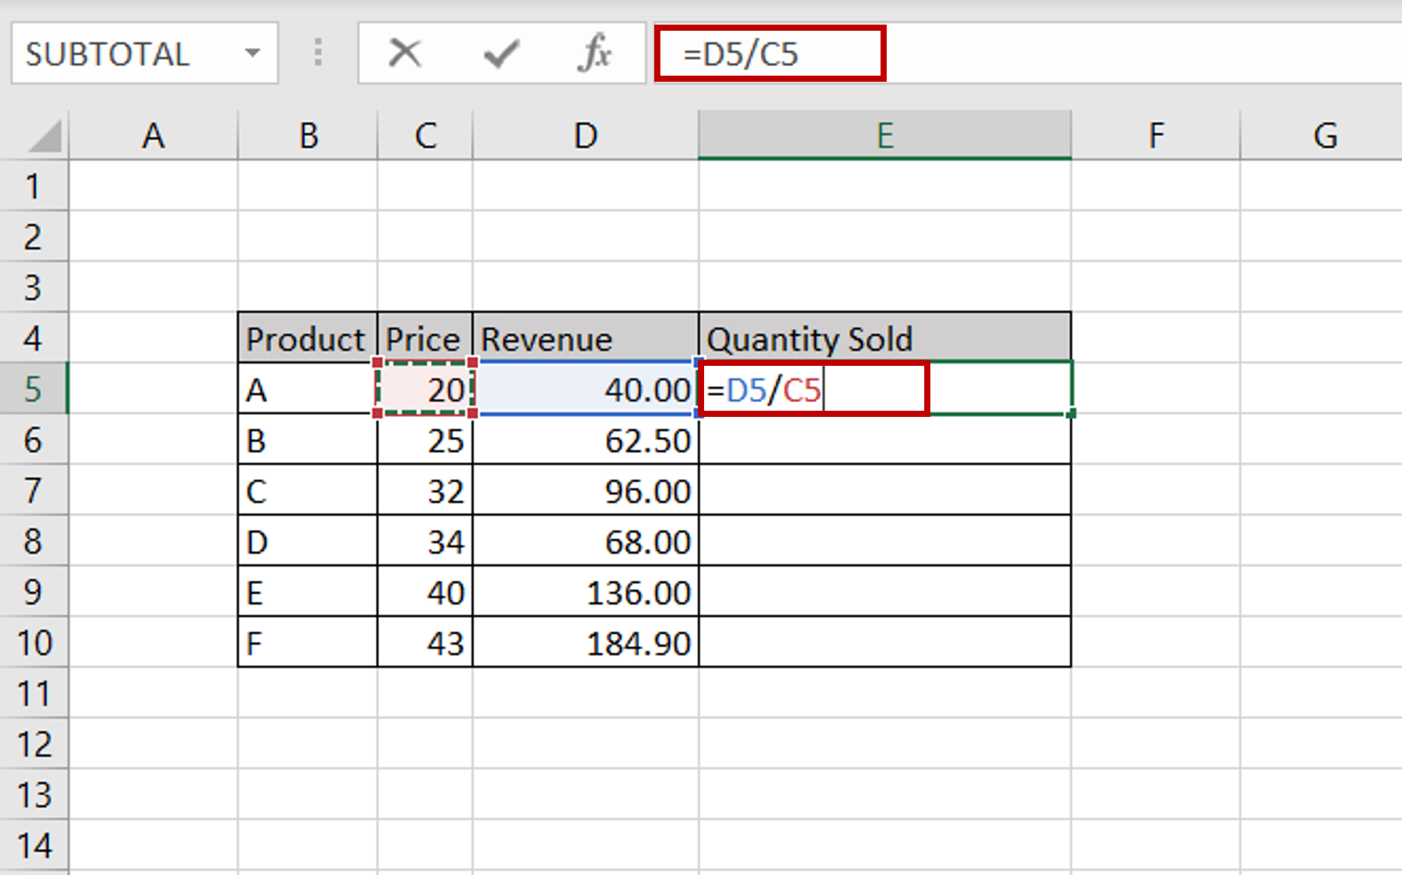Select column F header
This screenshot has height=875, width=1402.
[x=1156, y=135]
